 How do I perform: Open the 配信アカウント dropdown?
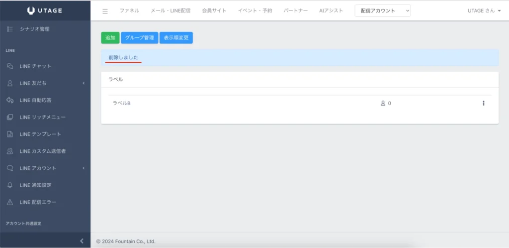pos(382,11)
